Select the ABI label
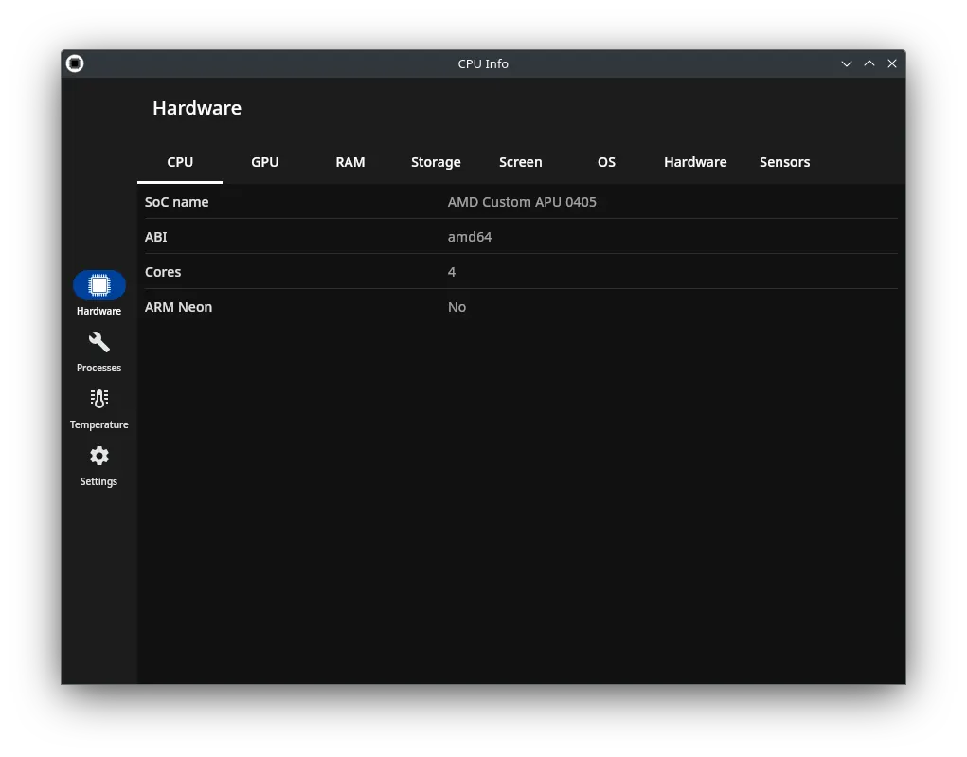Viewport: 967px width, 757px height. point(156,237)
